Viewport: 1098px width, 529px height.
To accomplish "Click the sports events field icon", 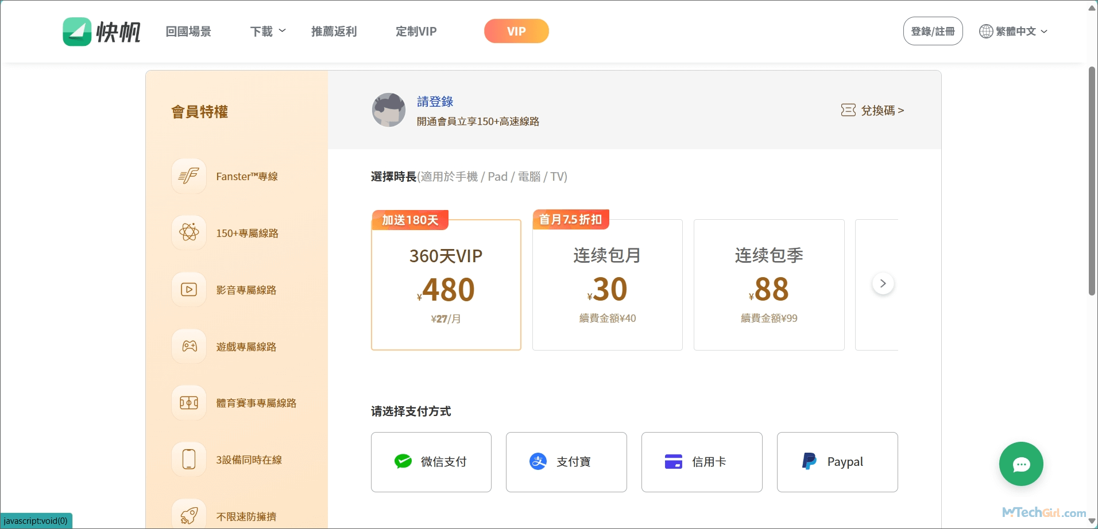I will pos(189,403).
